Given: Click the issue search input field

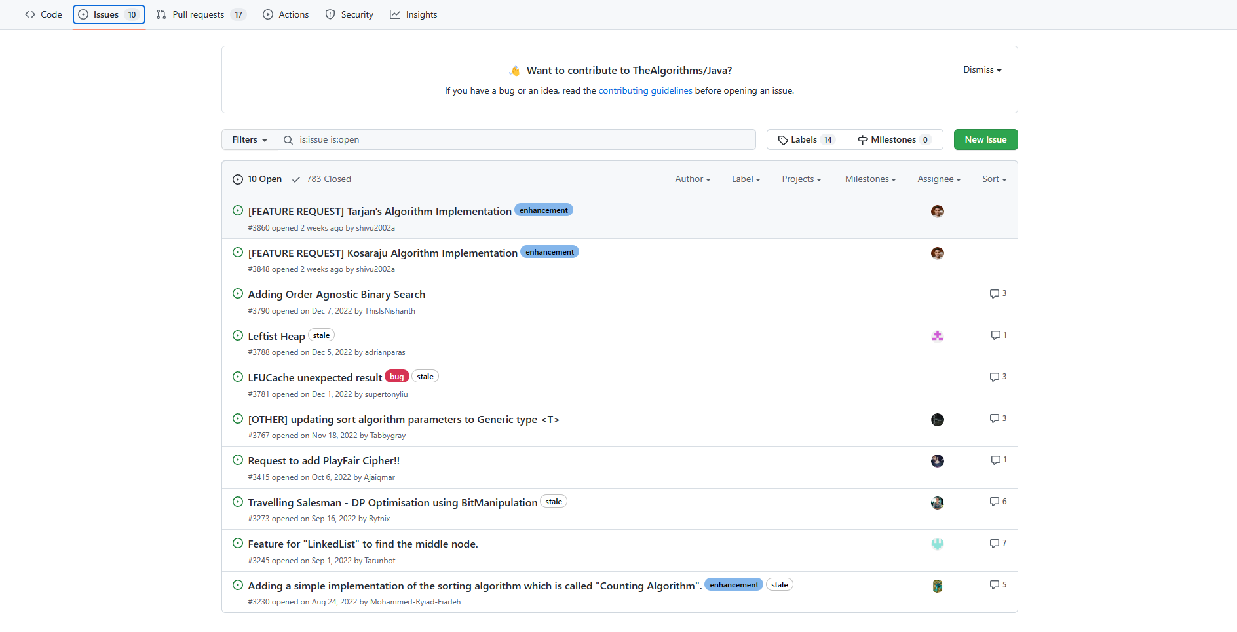Looking at the screenshot, I should coord(517,139).
